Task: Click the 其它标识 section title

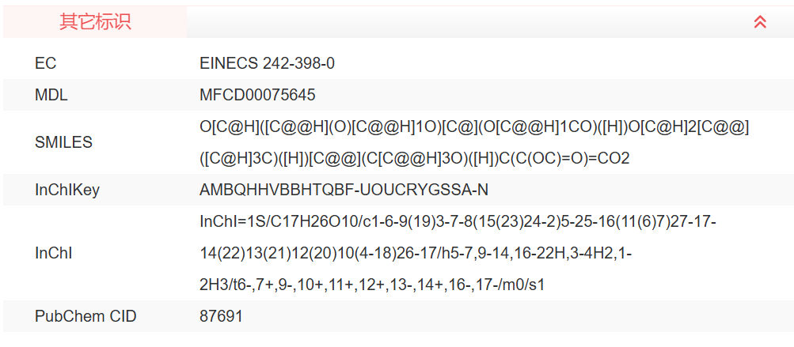Action: pyautogui.click(x=95, y=22)
